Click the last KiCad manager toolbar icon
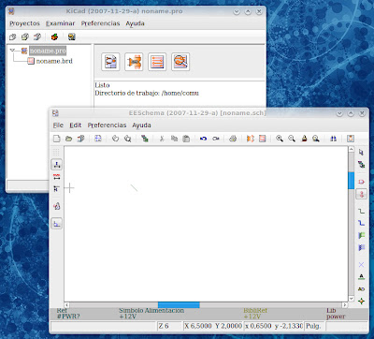The height and width of the screenshot is (339, 374). 72,37
